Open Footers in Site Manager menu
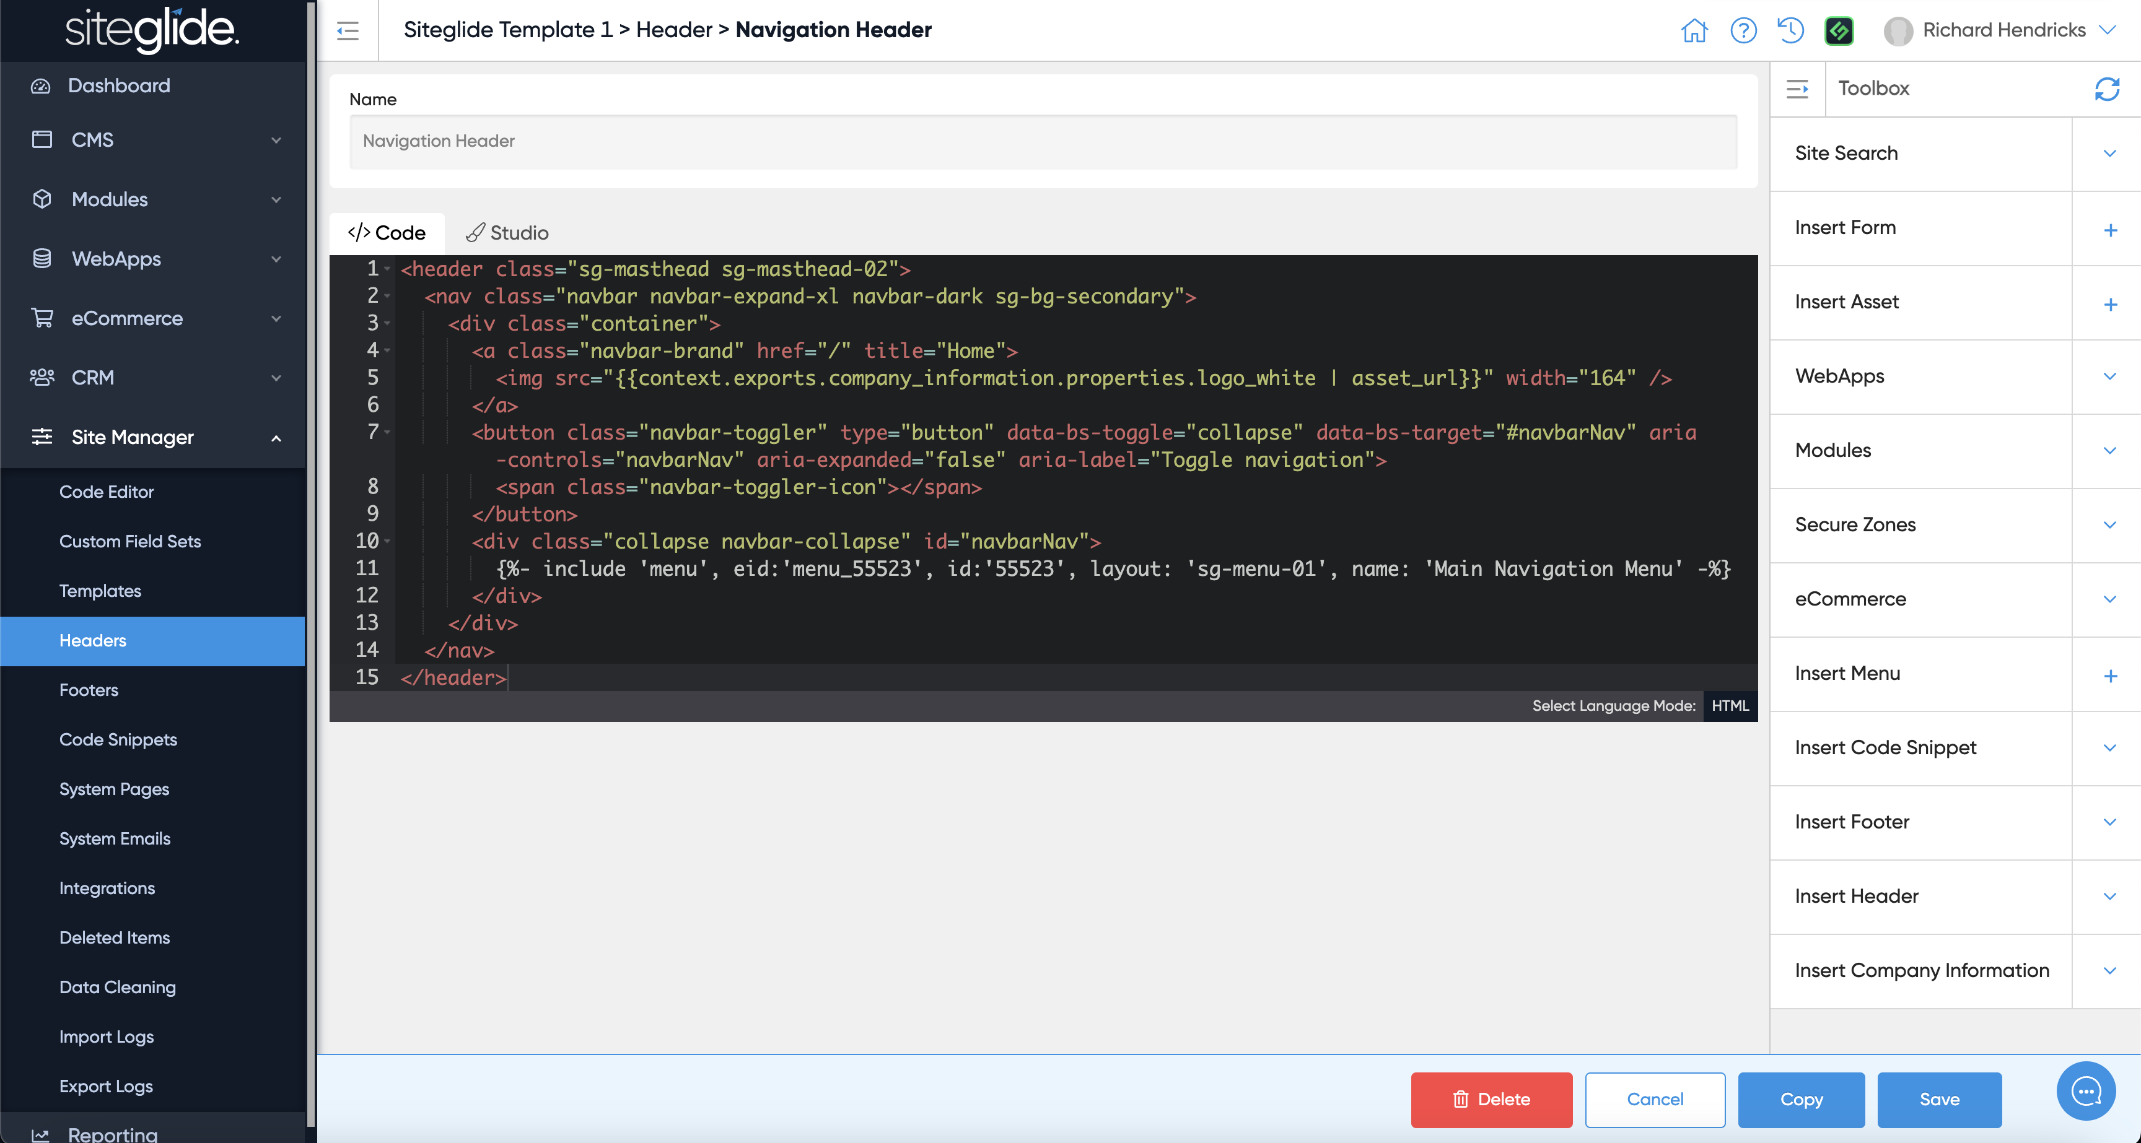 point(89,690)
